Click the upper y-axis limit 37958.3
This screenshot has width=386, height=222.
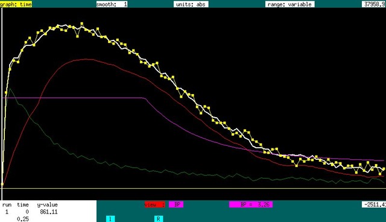[x=374, y=4]
